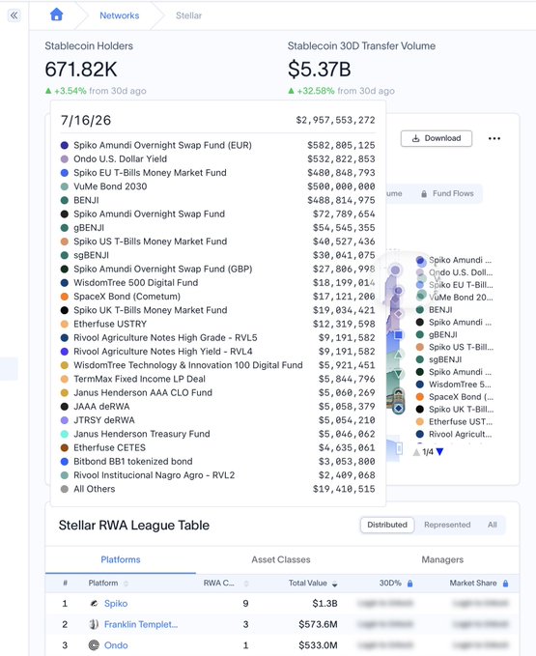Image resolution: width=536 pixels, height=656 pixels.
Task: Sort table by RWA C... column
Action: (x=226, y=584)
